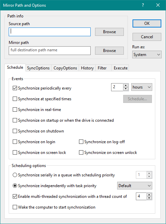Increase the thread count with up arrow
Viewport: 166px width, 224px height.
pos(149,195)
